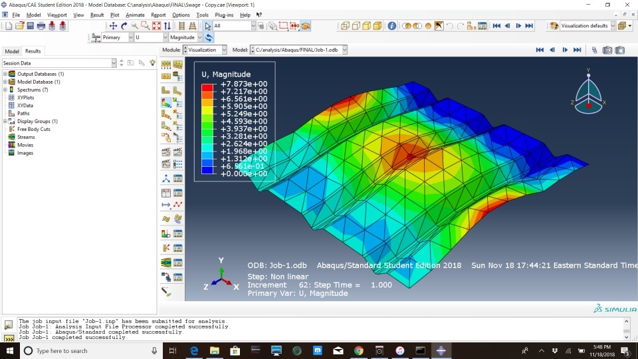The image size is (638, 359).
Task: Open the Create Coordinate System tool
Action: (166, 179)
